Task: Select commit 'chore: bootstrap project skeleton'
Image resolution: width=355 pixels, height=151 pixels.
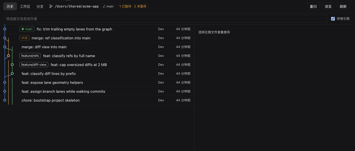Action: [x=97, y=100]
